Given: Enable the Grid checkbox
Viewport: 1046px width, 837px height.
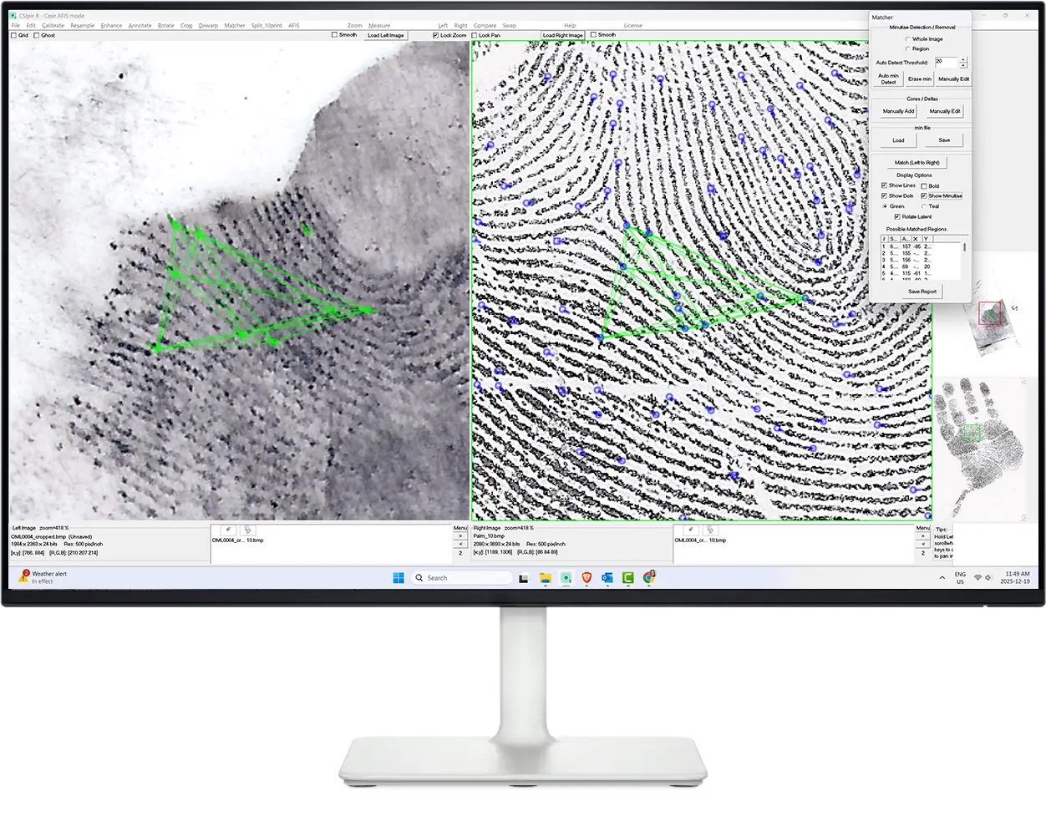Looking at the screenshot, I should [12, 35].
